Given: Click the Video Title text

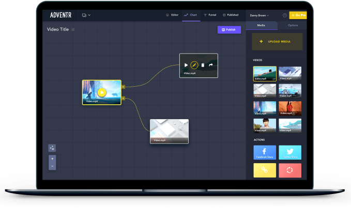Looking at the screenshot, I should tap(58, 29).
